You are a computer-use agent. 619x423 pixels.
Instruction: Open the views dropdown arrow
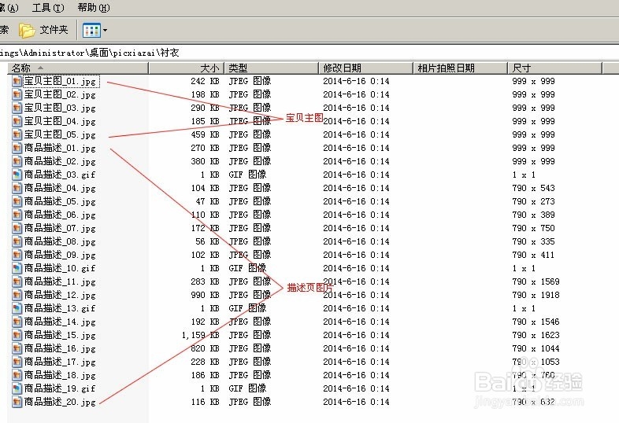coord(105,31)
